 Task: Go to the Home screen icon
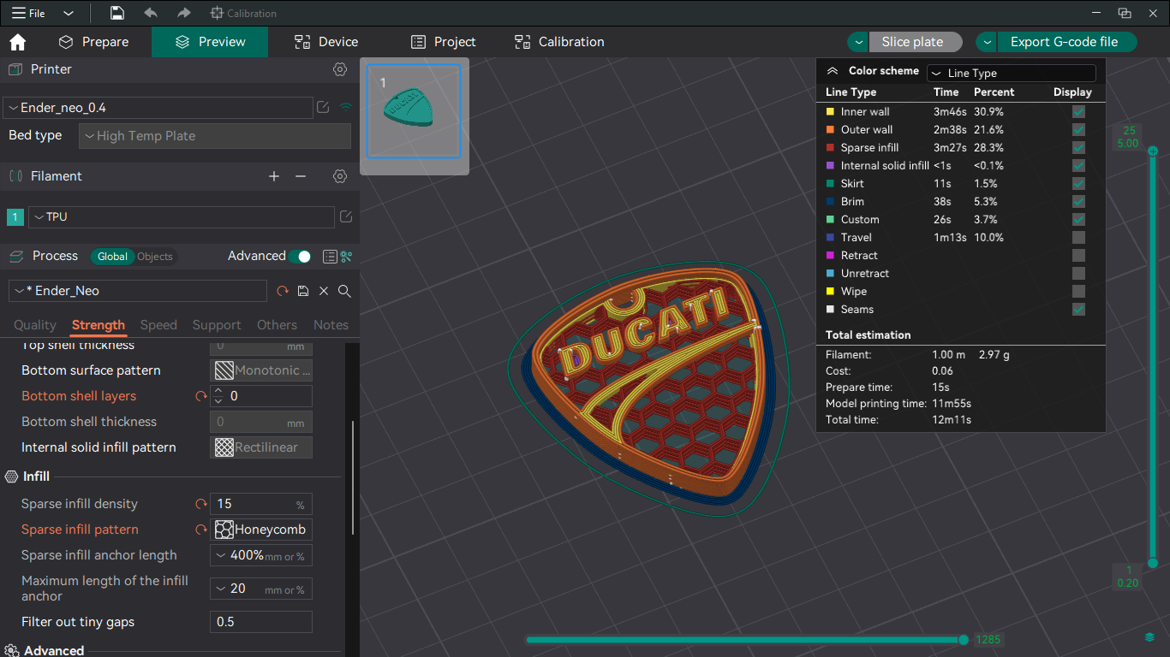17,42
